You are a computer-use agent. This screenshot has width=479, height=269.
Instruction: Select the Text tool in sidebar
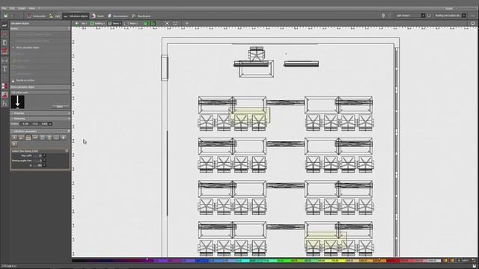[x=4, y=69]
